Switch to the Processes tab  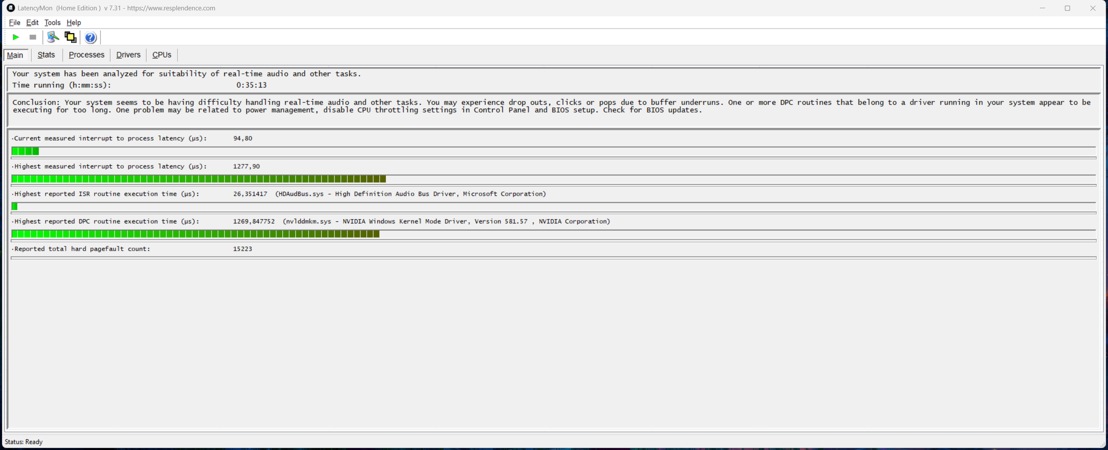(87, 55)
